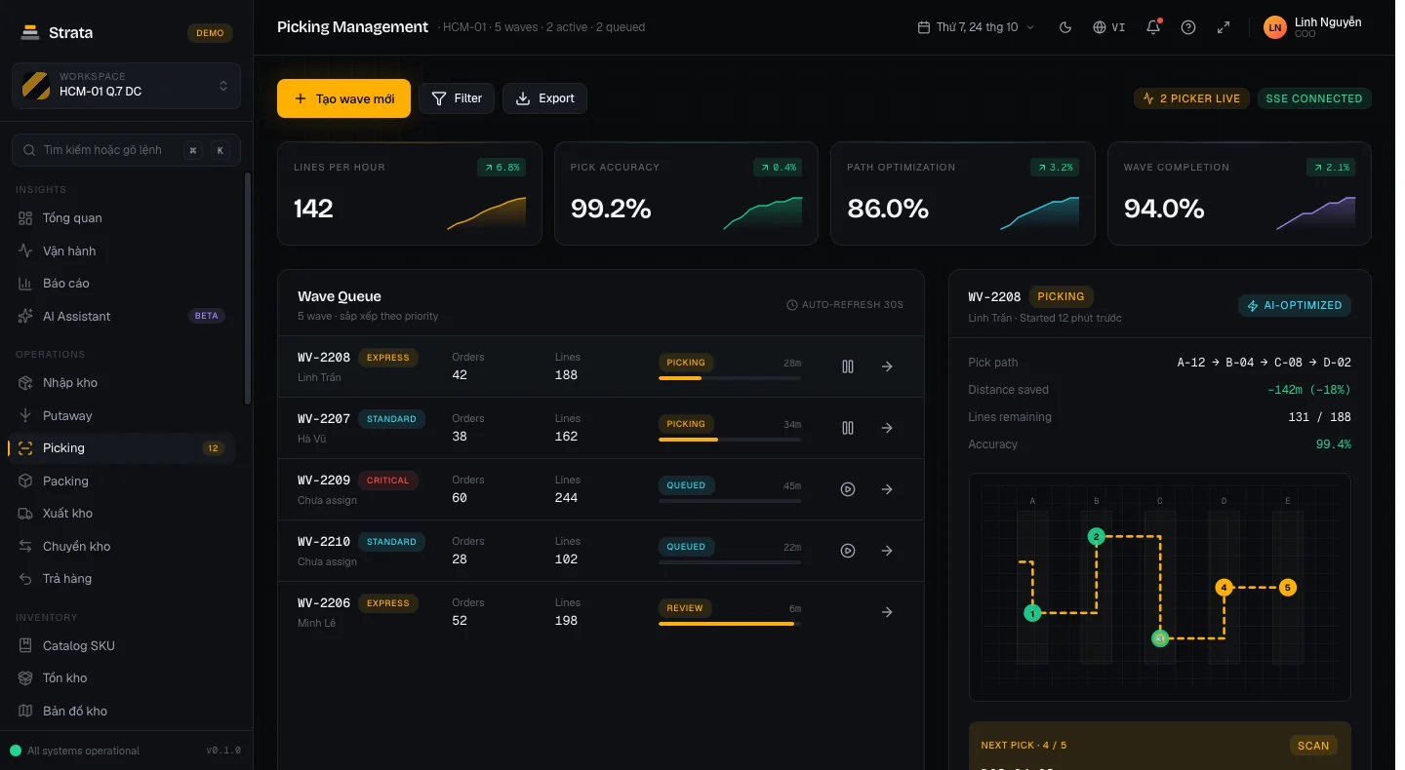
Task: Open WV-2206 details arrow
Action: pos(887,612)
